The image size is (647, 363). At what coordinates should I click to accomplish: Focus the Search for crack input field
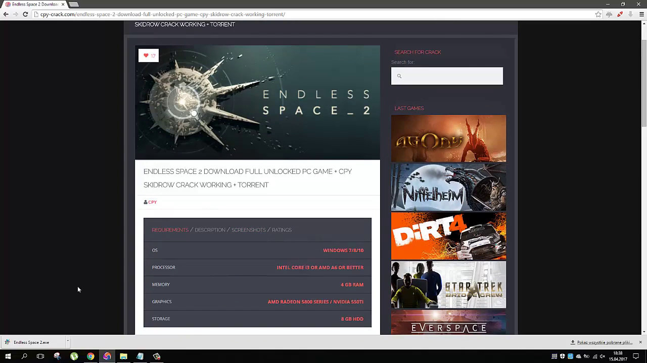(447, 76)
